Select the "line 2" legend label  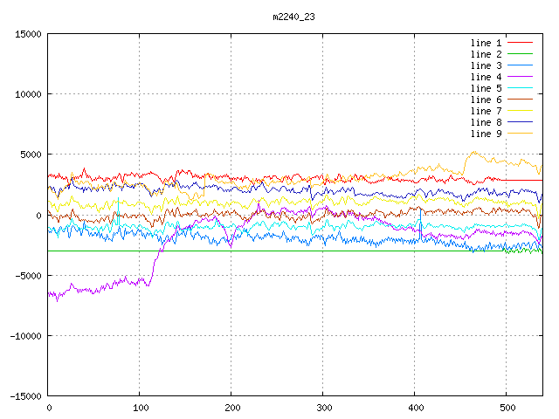[x=487, y=54]
